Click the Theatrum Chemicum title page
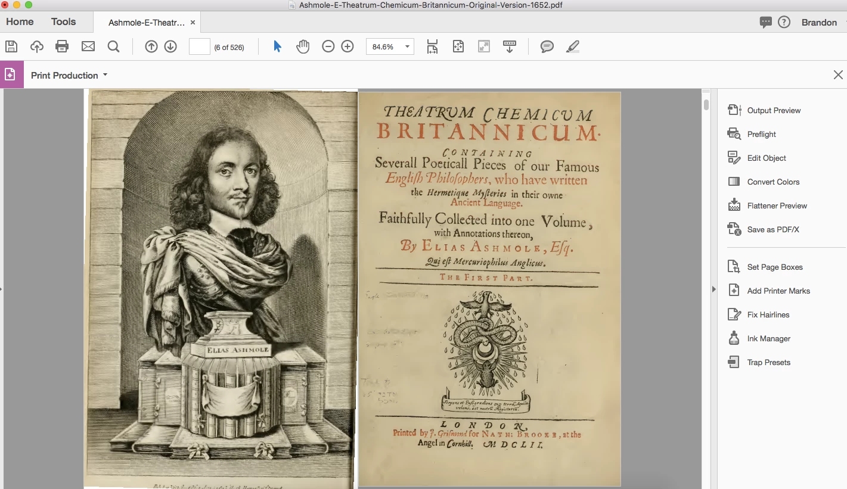This screenshot has width=847, height=489. 489,289
